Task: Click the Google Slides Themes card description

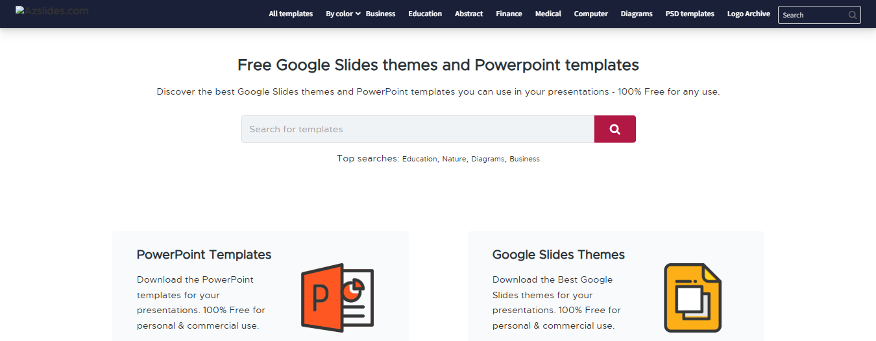Action: pyautogui.click(x=557, y=303)
